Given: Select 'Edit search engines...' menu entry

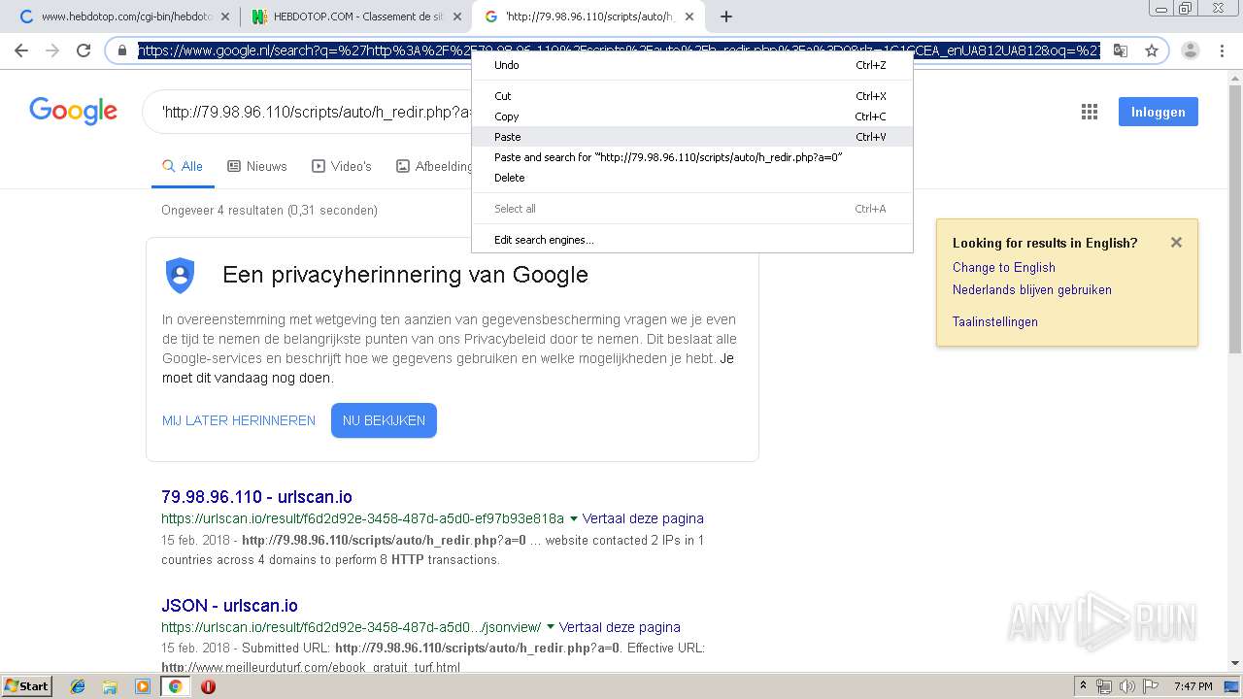Looking at the screenshot, I should pyautogui.click(x=691, y=240).
